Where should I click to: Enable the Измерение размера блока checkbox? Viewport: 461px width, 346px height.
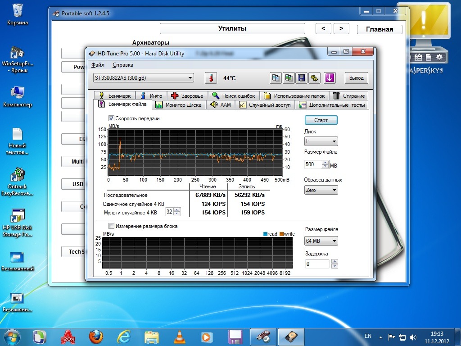click(x=111, y=226)
